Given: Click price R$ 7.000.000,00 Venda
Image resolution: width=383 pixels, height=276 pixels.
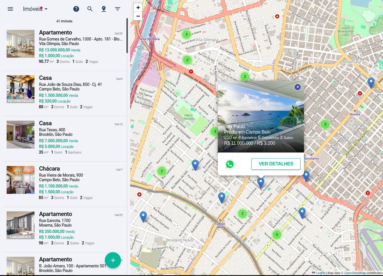Looking at the screenshot, I should coord(58,141).
